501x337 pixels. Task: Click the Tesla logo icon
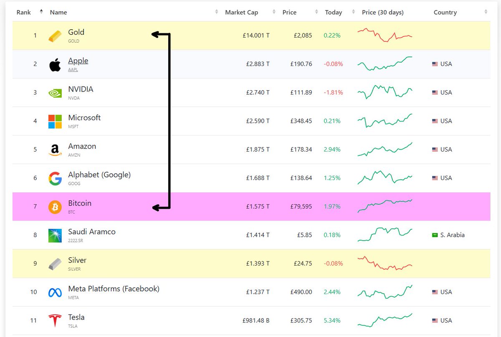[55, 321]
